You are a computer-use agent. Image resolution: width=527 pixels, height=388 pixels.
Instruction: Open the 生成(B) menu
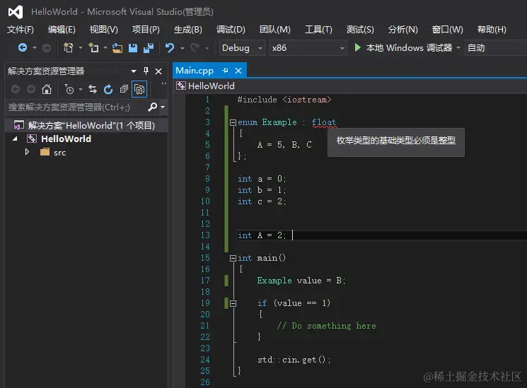pos(187,30)
